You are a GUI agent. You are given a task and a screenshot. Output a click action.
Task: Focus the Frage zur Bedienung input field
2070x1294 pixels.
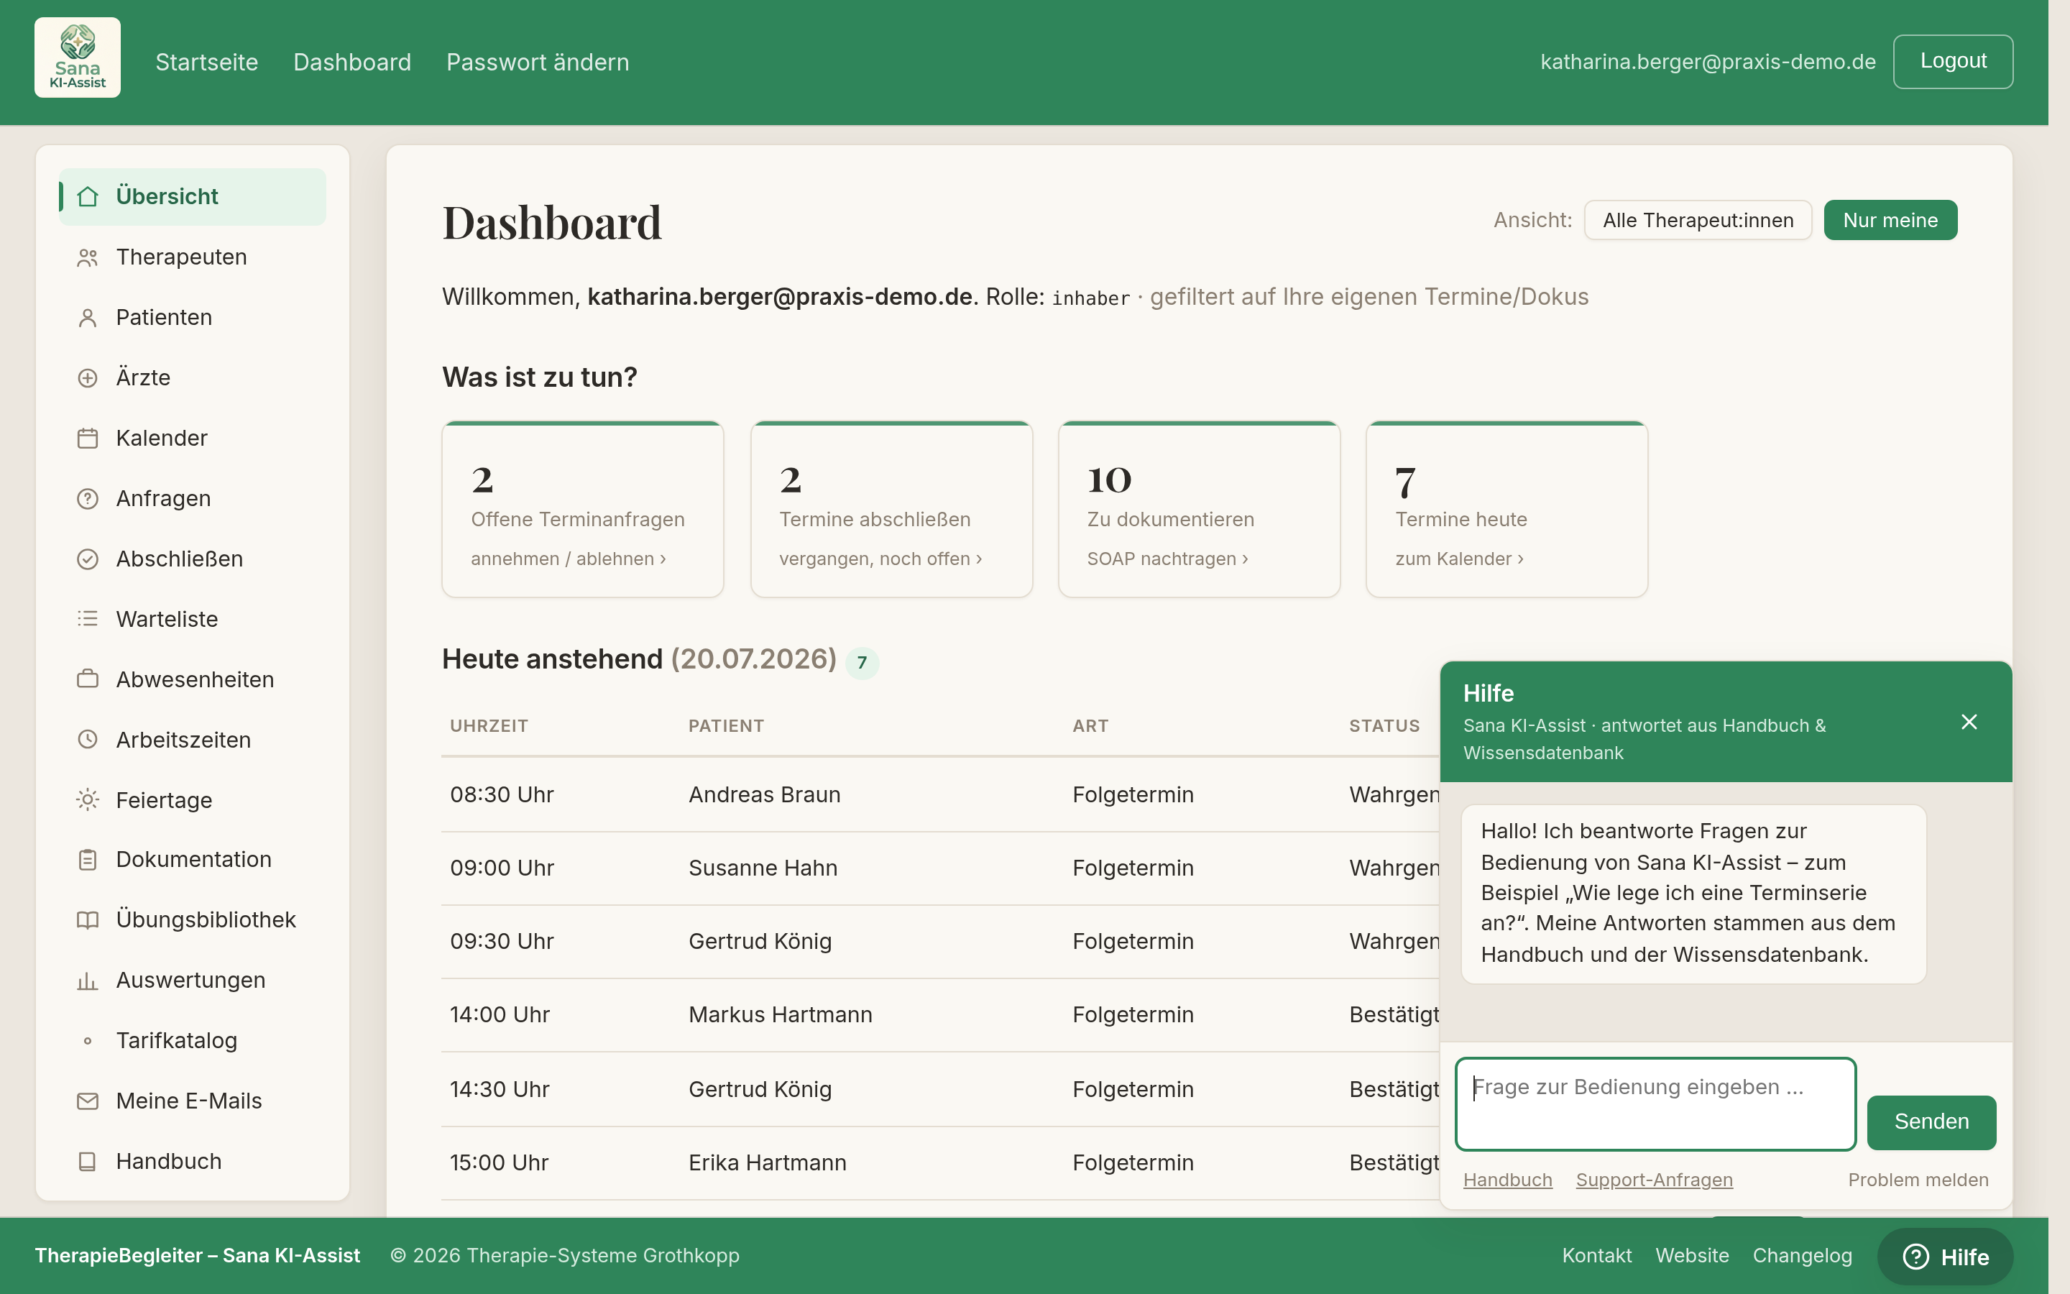pyautogui.click(x=1655, y=1104)
